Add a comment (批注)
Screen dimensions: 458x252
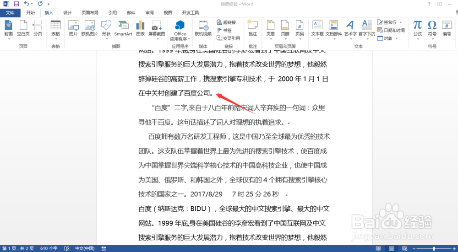(x=253, y=28)
